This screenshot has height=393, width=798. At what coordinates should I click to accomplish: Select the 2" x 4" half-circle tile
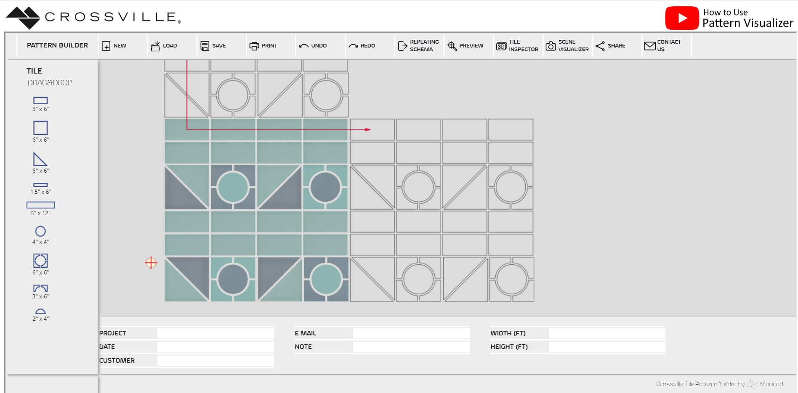click(40, 311)
